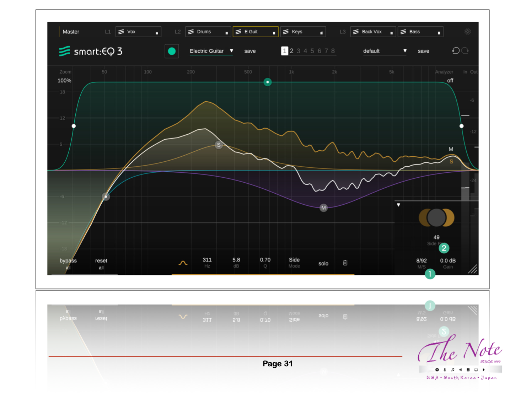Viewport: 526px width, 393px height.
Task: Click the 0.70 Q value
Action: click(x=265, y=260)
